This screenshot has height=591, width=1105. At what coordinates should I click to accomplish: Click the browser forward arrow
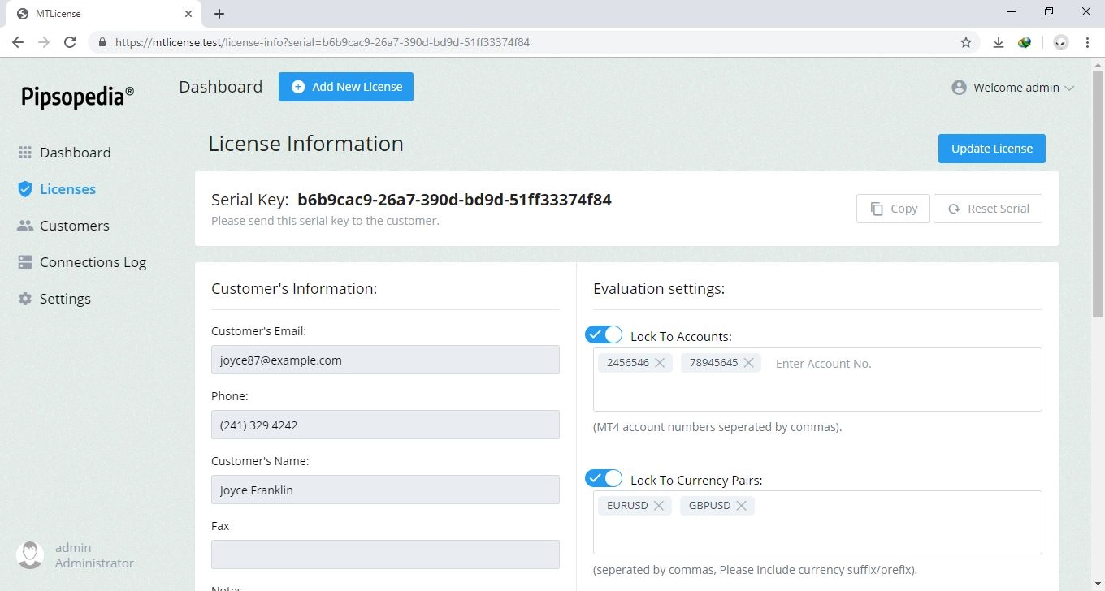[44, 42]
